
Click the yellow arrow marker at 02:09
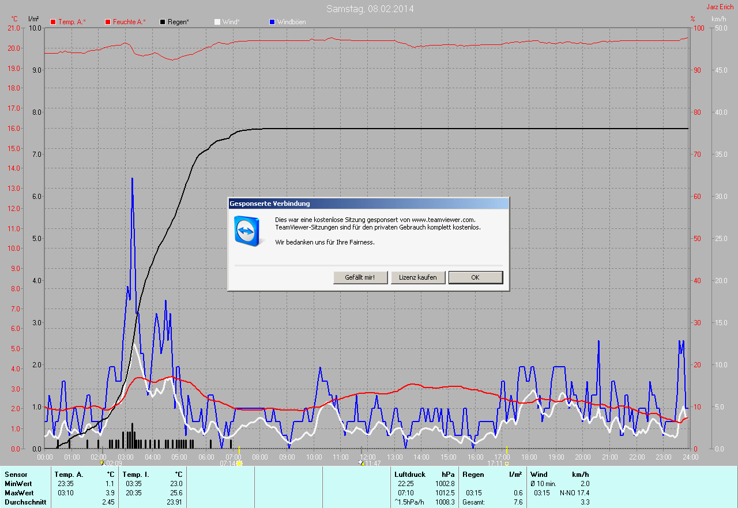click(102, 463)
